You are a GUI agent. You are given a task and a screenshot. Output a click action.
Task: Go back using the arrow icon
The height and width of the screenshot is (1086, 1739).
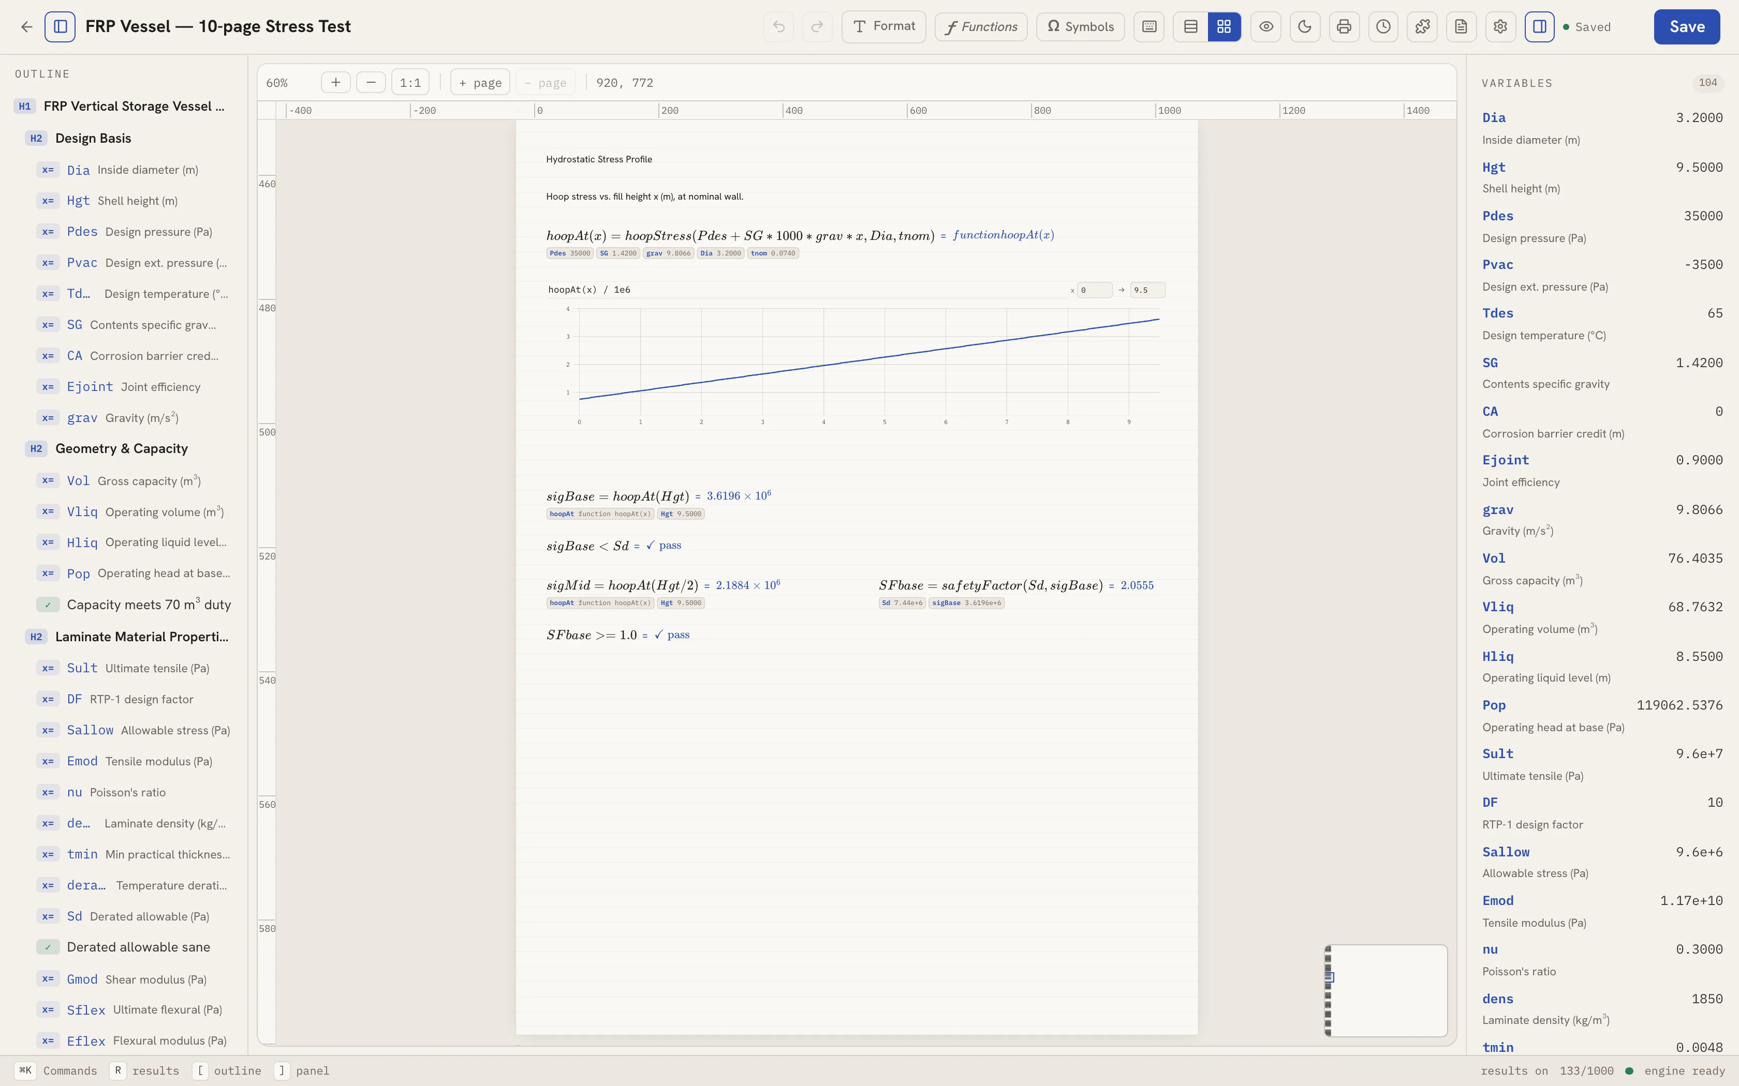26,26
